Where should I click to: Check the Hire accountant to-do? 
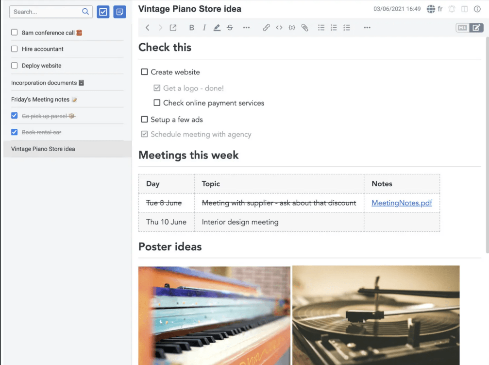(15, 49)
